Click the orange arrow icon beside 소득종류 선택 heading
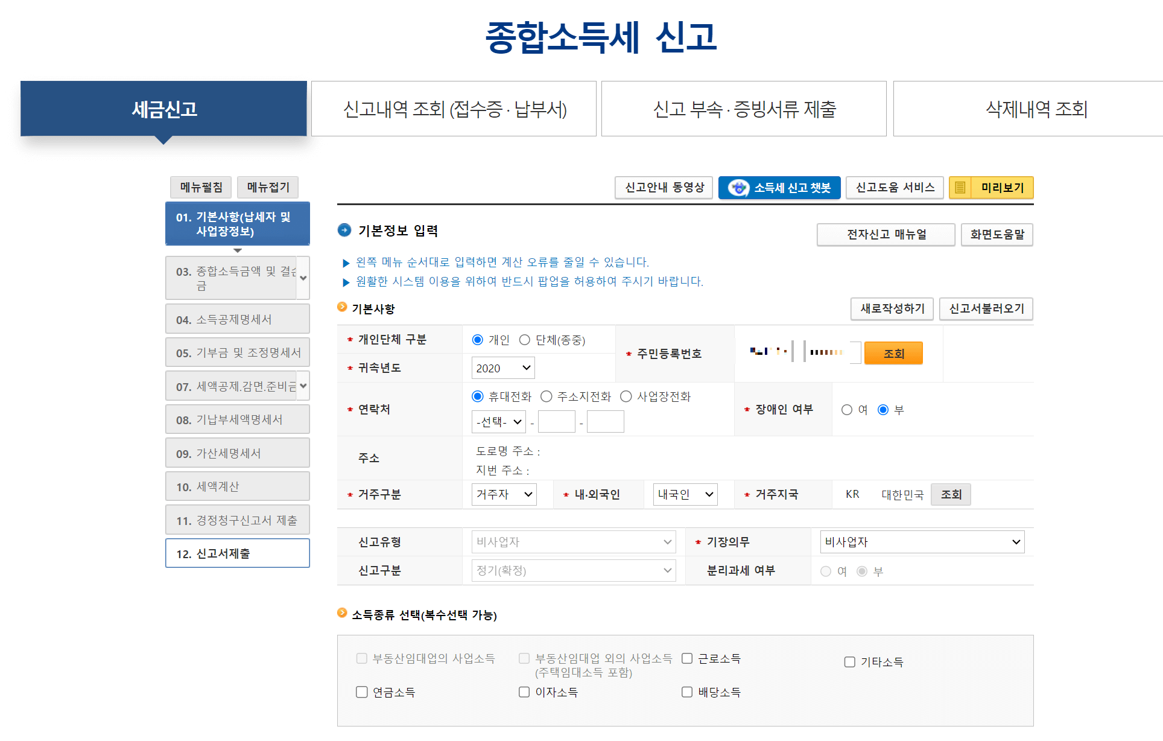The height and width of the screenshot is (741, 1163). 341,615
